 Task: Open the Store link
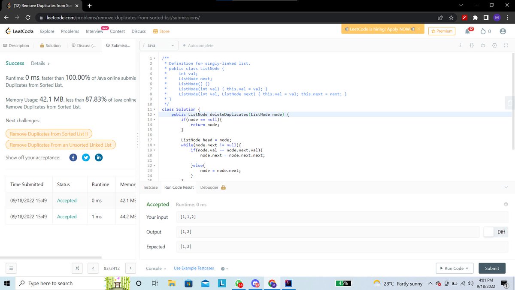click(x=161, y=31)
